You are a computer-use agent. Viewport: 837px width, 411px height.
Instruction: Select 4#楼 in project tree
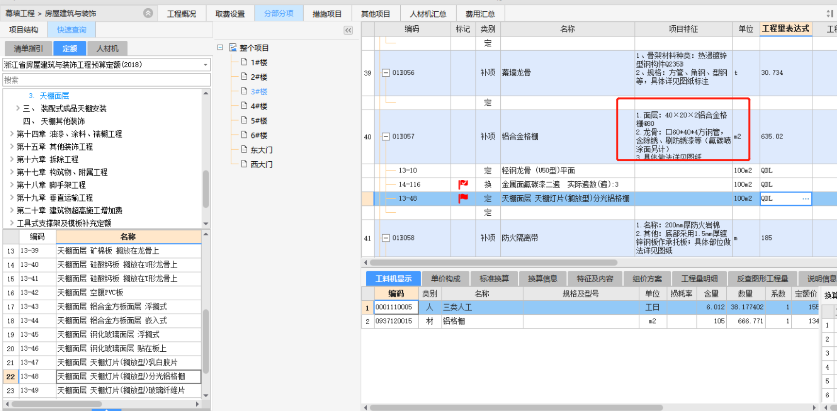pos(258,106)
